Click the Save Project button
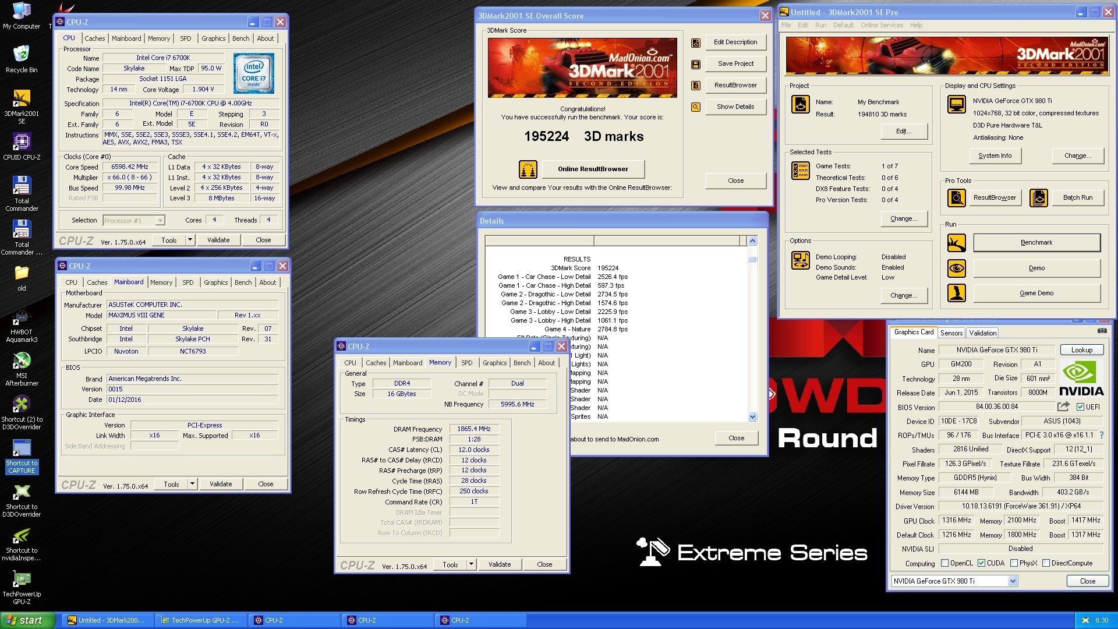Viewport: 1118px width, 629px height. pyautogui.click(x=735, y=63)
